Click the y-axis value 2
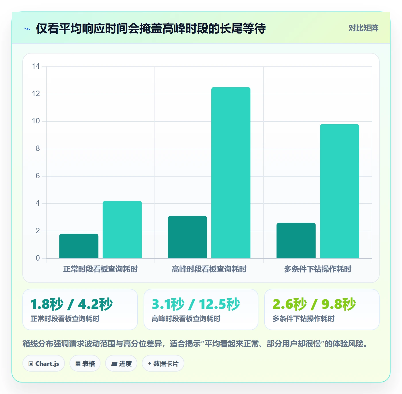402x394 pixels. (38, 231)
